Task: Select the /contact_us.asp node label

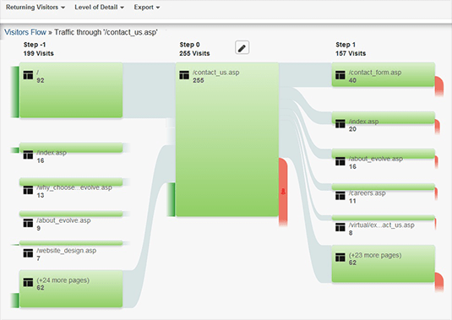Action: coord(216,73)
